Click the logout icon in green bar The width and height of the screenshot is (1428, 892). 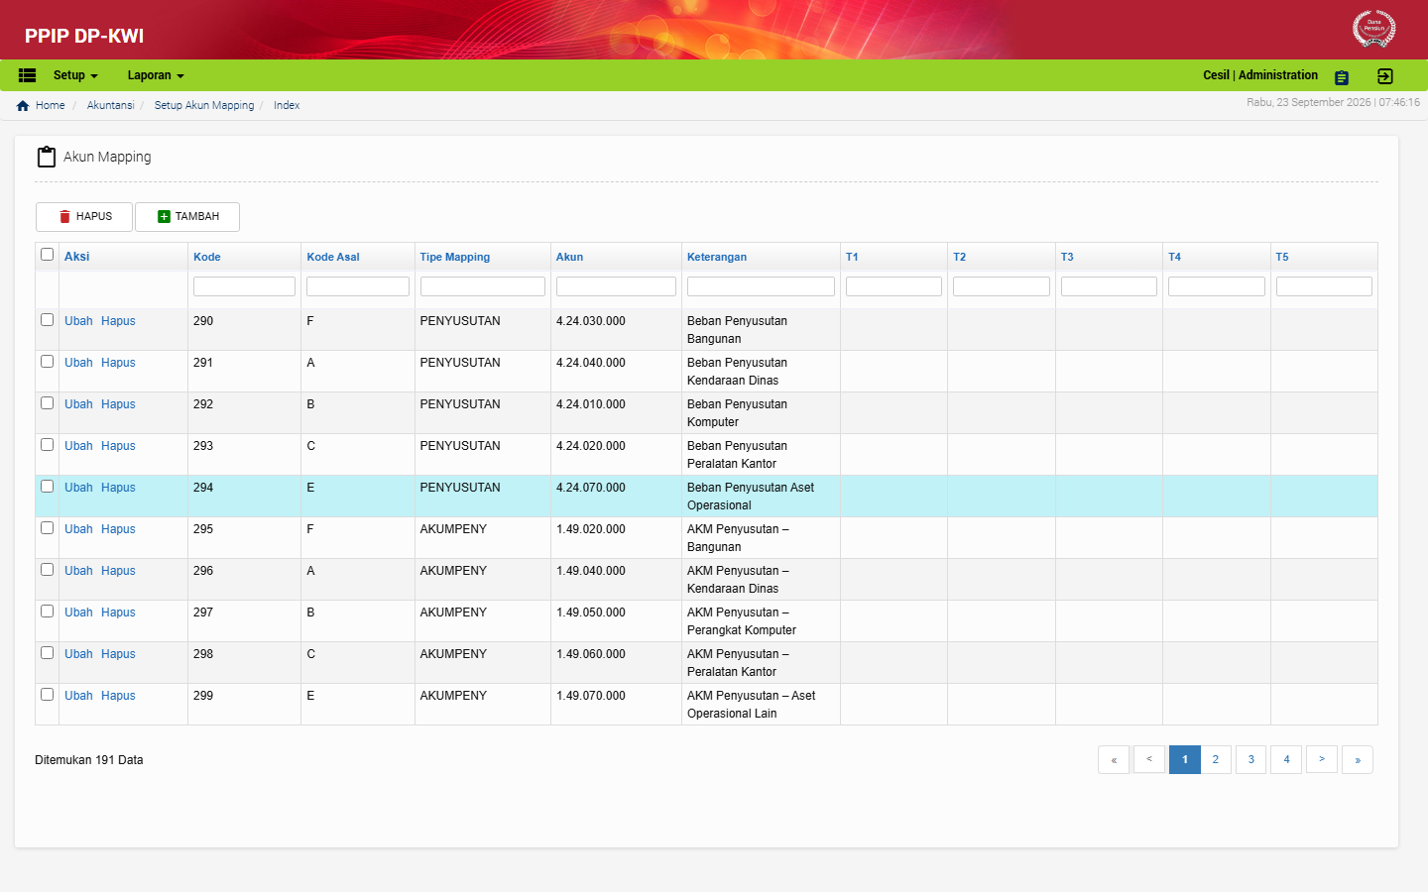click(x=1385, y=76)
